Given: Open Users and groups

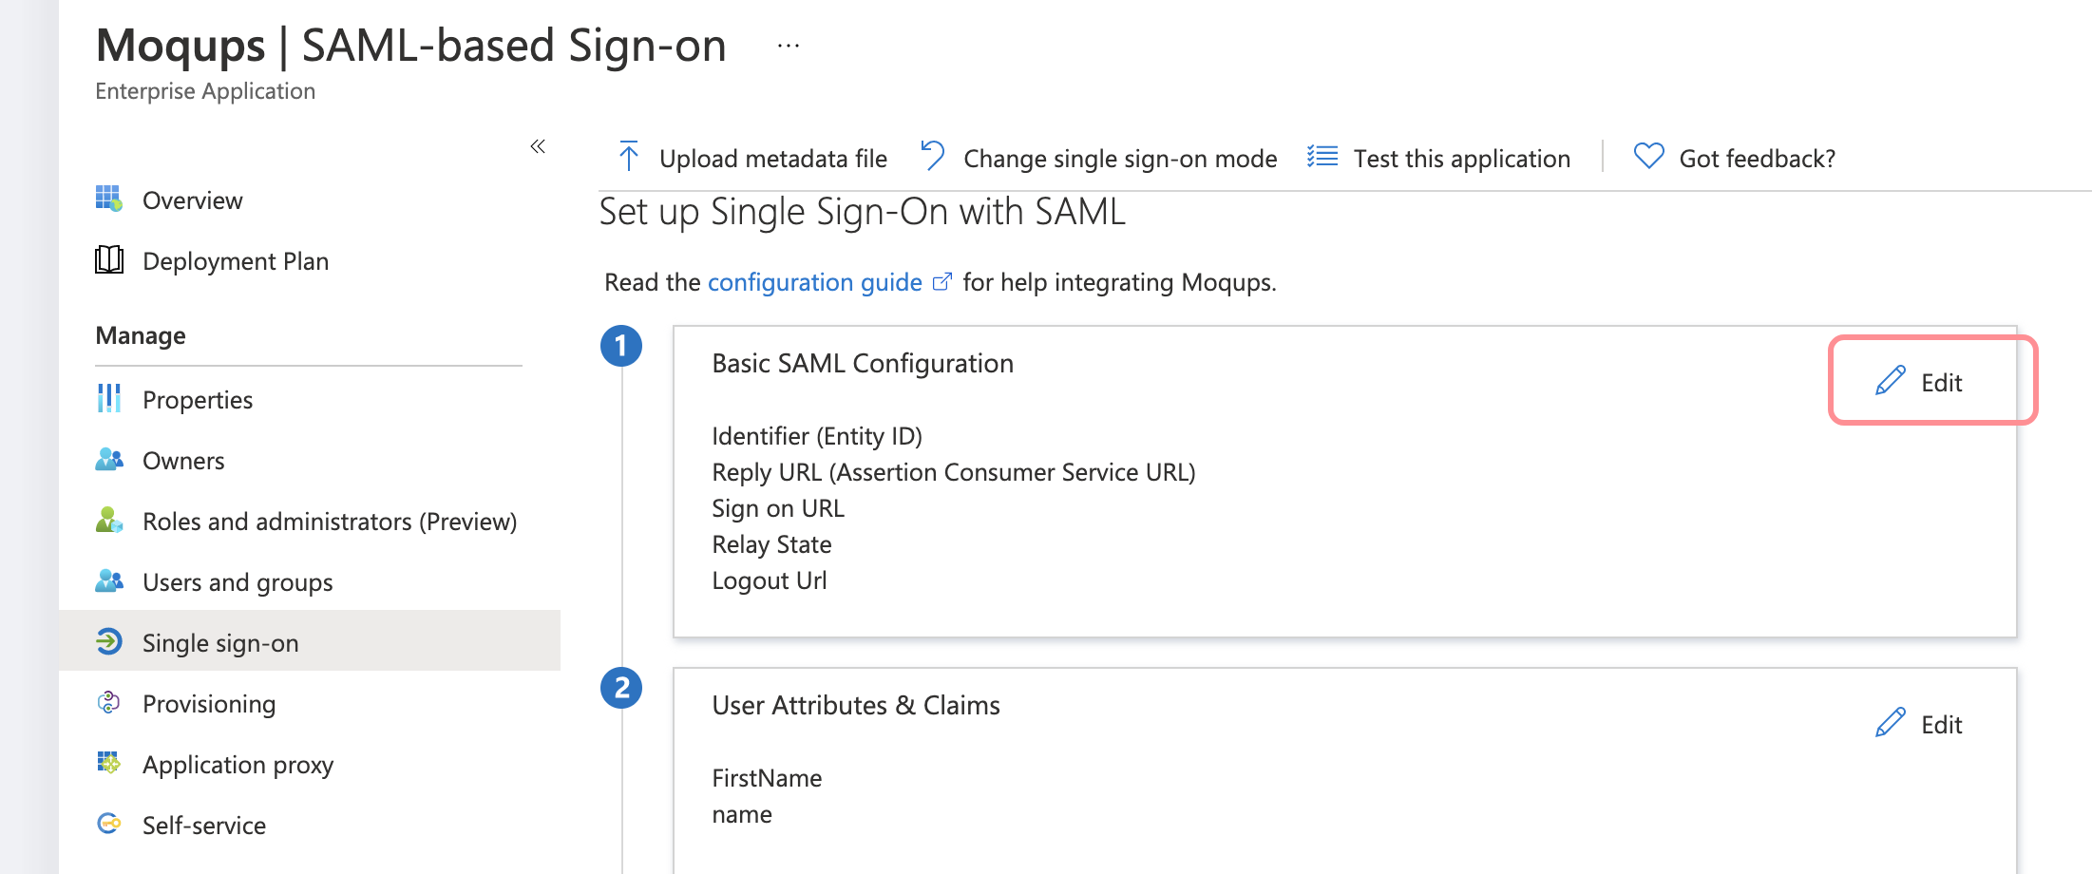Looking at the screenshot, I should pos(238,581).
